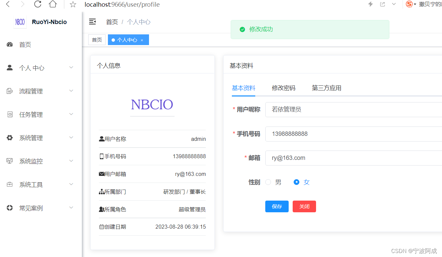The image size is (442, 257).
Task: Expand the 个人 中心 submenu arrow
Action: click(x=71, y=67)
